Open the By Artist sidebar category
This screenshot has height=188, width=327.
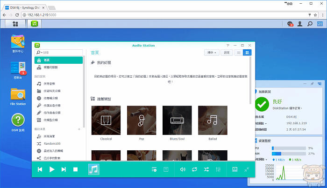58,106
